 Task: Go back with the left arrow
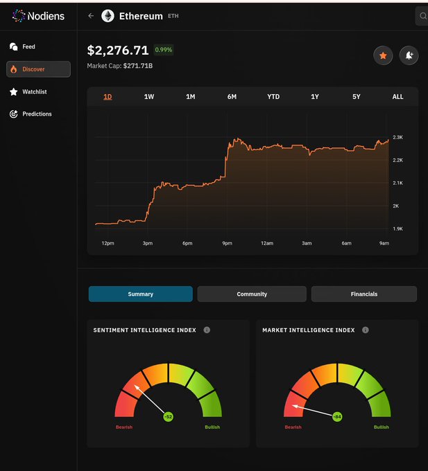coord(91,16)
